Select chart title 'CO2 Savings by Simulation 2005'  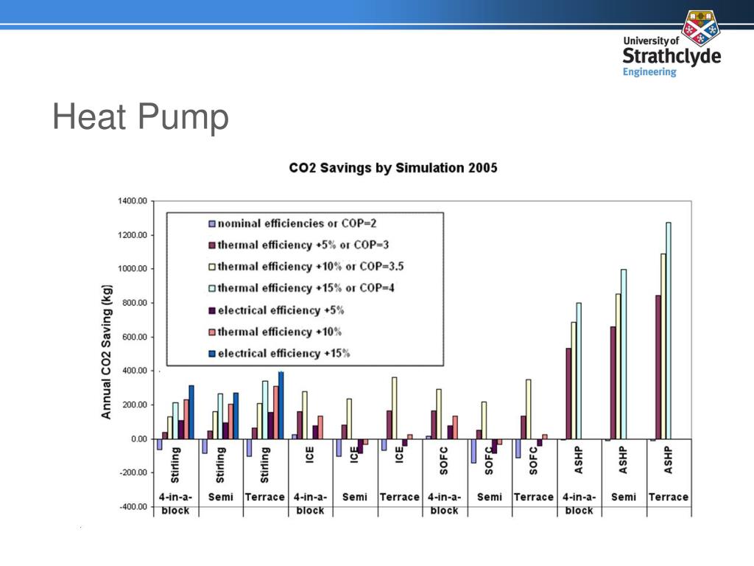coord(393,168)
